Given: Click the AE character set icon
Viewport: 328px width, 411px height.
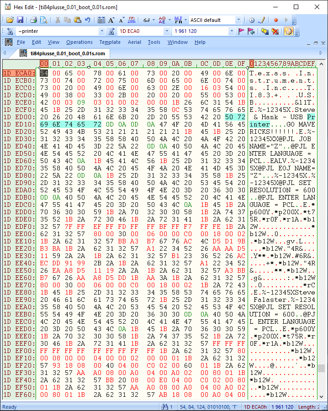Looking at the screenshot, I should [x=162, y=20].
